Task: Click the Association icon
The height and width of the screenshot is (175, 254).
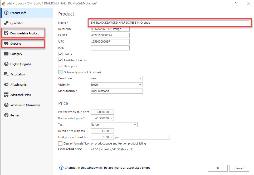Action: (6, 74)
